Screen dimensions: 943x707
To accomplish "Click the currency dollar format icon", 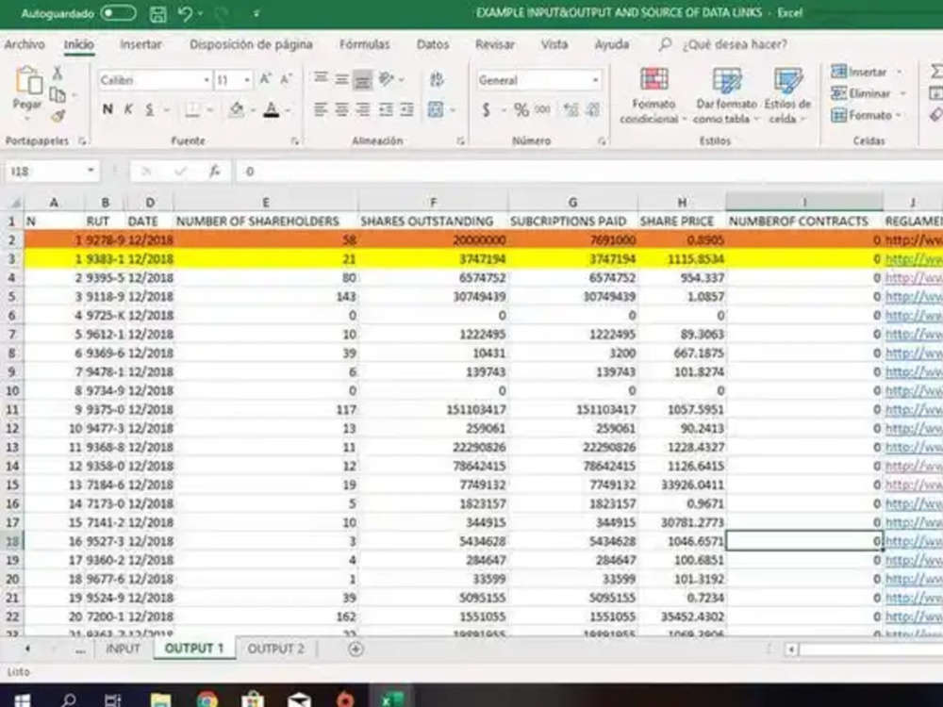I will click(x=486, y=109).
